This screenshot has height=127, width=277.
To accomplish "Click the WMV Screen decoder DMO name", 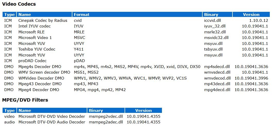I will tap(44, 72).
